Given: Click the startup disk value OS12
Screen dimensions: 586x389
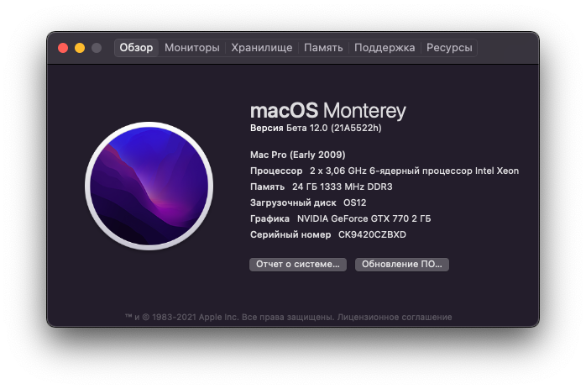Looking at the screenshot, I should coord(354,202).
